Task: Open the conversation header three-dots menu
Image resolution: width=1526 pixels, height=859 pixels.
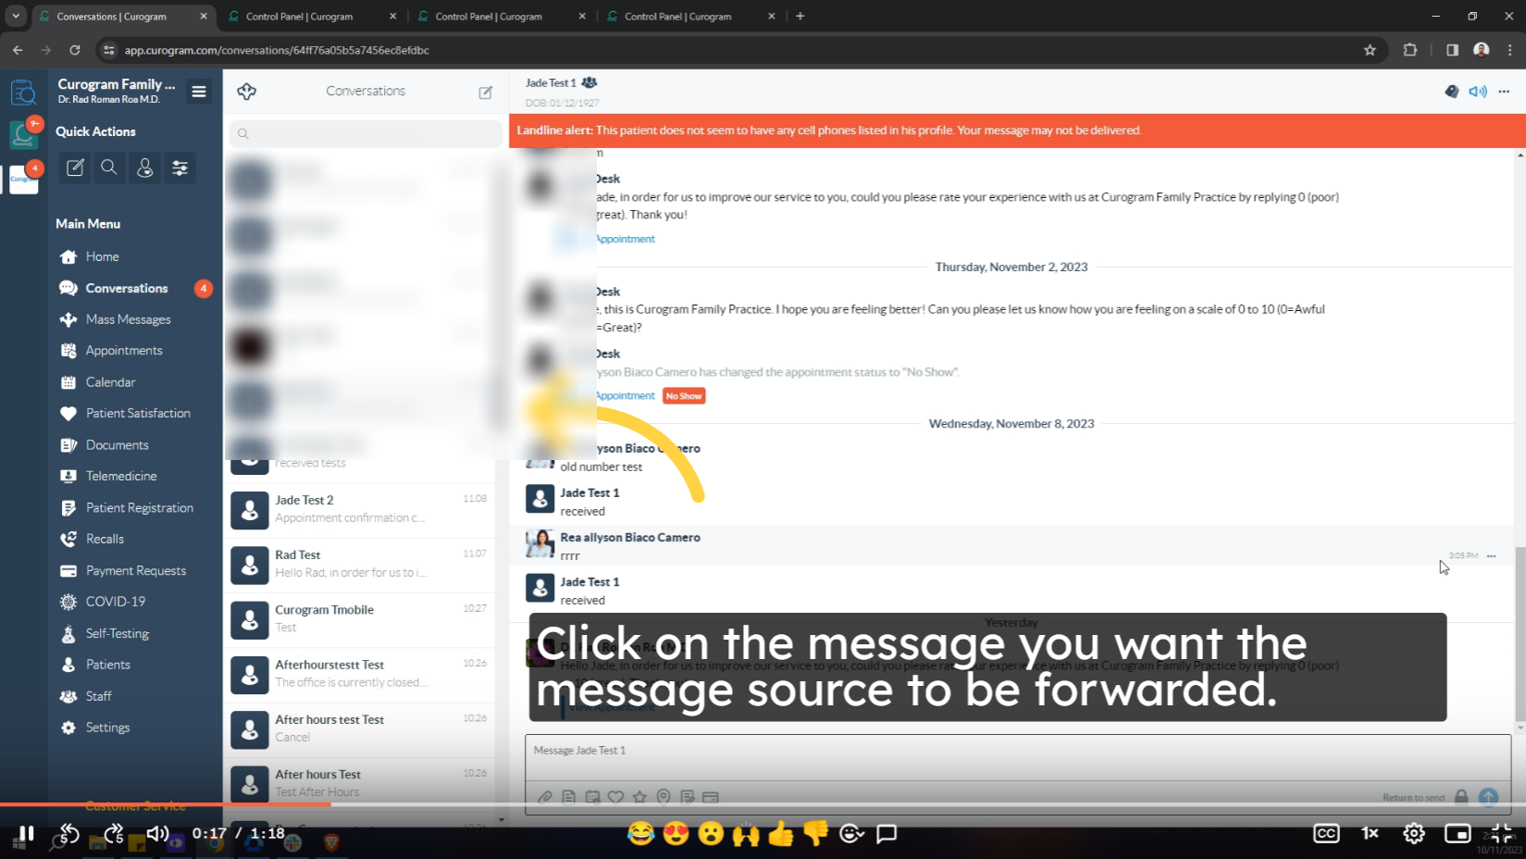Action: [1504, 91]
